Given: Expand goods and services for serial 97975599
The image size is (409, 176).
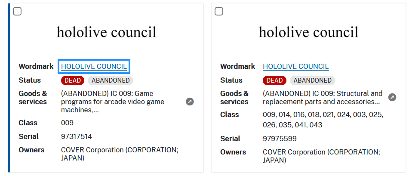Looking at the screenshot, I should [x=392, y=97].
